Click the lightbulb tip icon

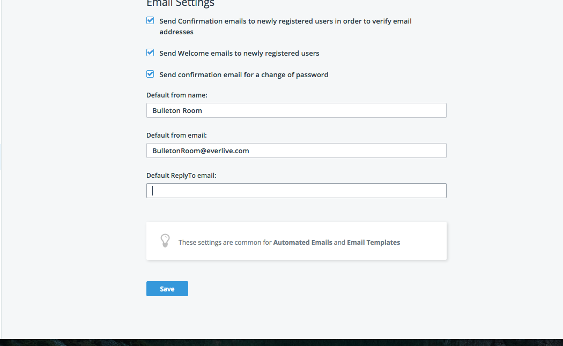pos(165,240)
